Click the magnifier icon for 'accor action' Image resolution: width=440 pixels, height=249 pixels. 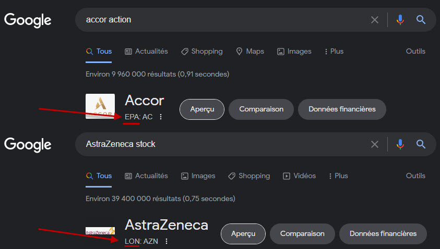point(421,20)
